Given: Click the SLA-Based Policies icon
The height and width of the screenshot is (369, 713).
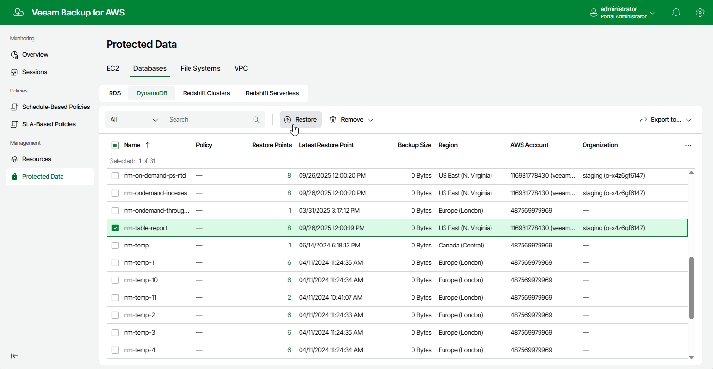Looking at the screenshot, I should click(15, 124).
